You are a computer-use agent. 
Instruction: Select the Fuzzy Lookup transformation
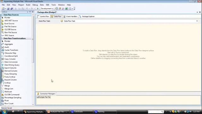click(10, 77)
